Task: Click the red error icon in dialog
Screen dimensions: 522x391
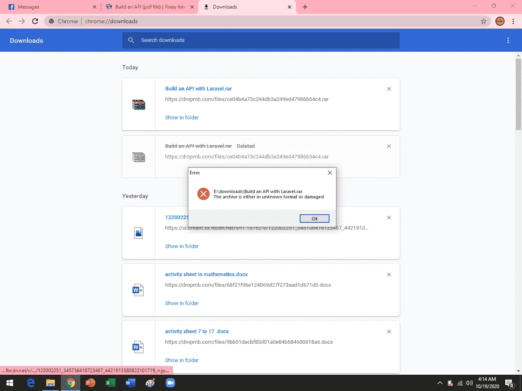Action: tap(203, 194)
